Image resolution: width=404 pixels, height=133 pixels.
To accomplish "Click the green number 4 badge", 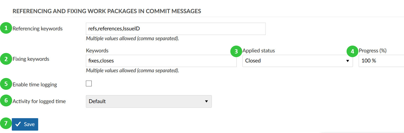I will (353, 51).
